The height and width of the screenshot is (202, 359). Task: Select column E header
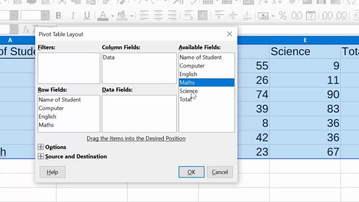pyautogui.click(x=305, y=40)
